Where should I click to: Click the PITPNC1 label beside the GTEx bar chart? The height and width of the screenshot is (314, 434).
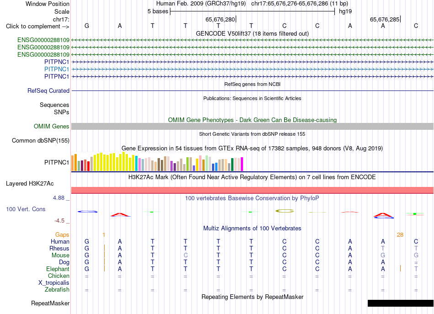57,162
